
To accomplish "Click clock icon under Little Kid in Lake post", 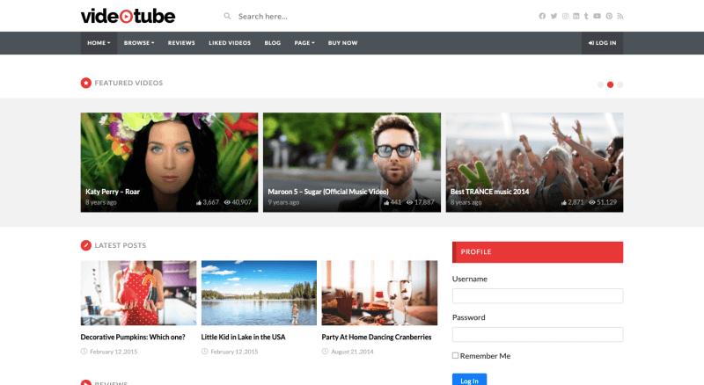I will [205, 352].
